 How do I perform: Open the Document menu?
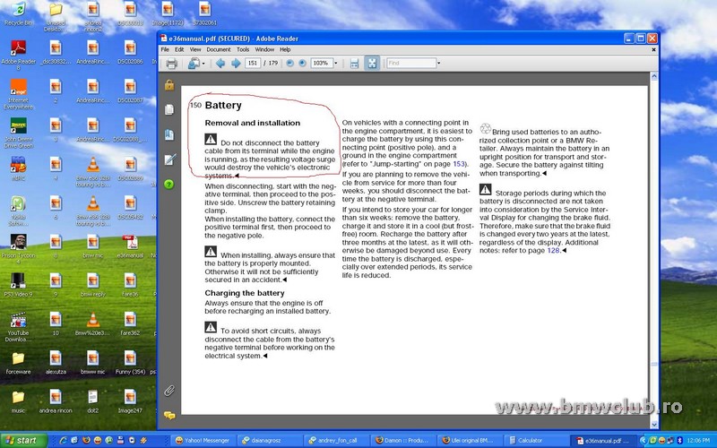tap(219, 49)
